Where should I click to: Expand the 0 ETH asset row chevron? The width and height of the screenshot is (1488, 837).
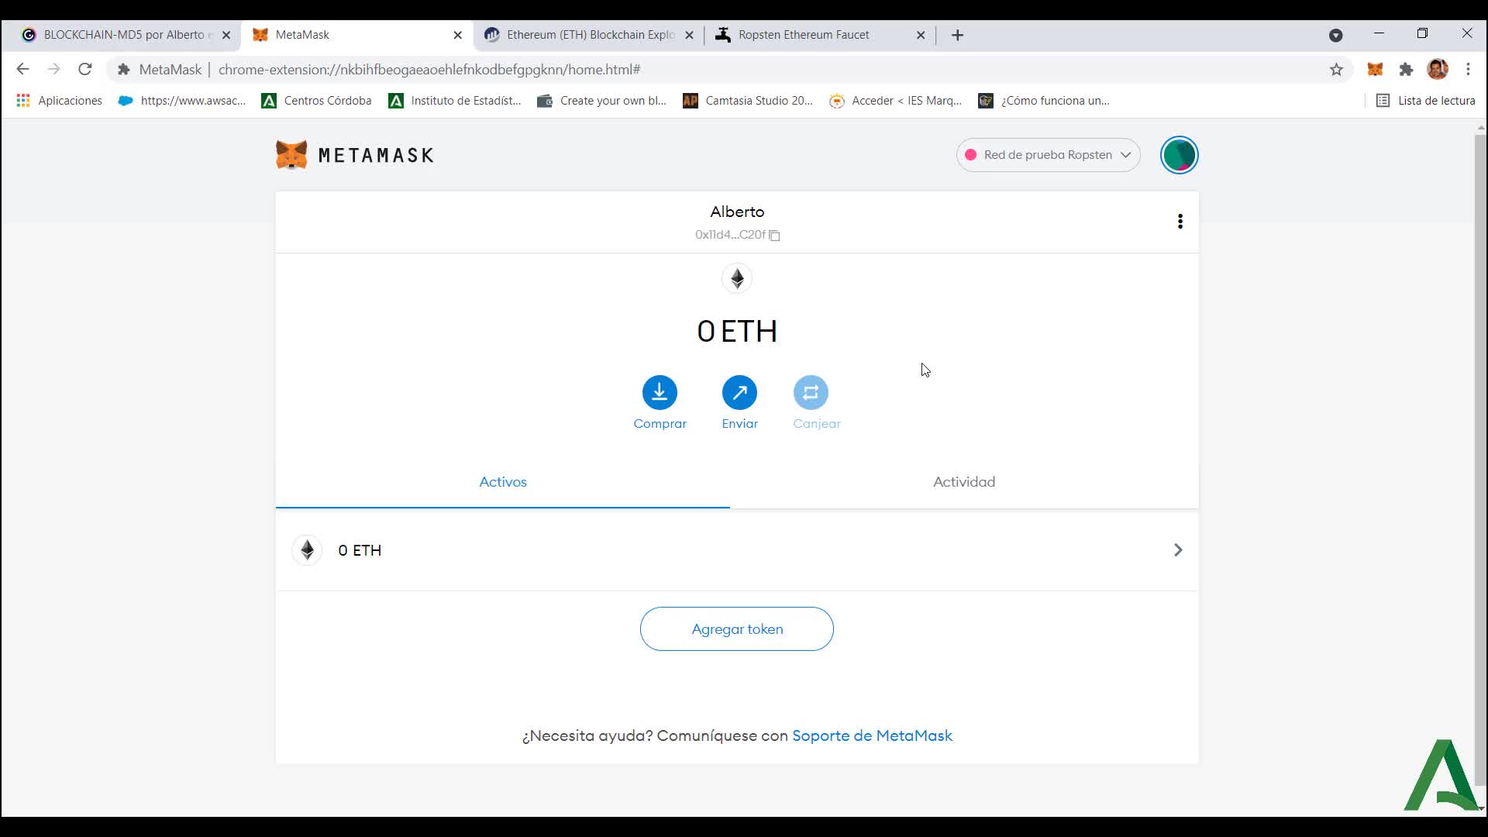pyautogui.click(x=1177, y=550)
